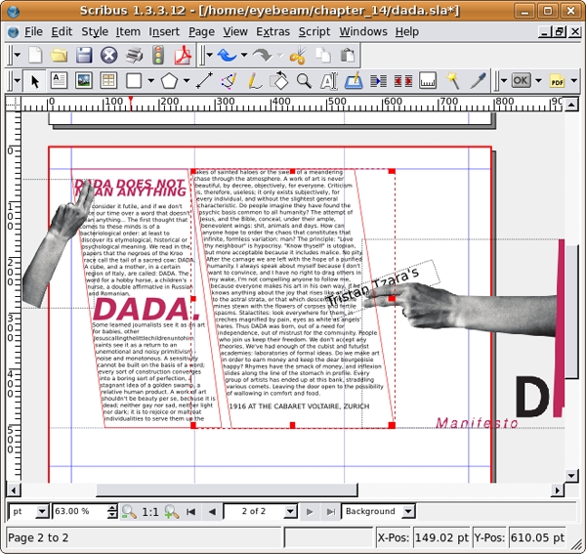Select the Image Frame tool
The height and width of the screenshot is (554, 586).
pyautogui.click(x=83, y=81)
